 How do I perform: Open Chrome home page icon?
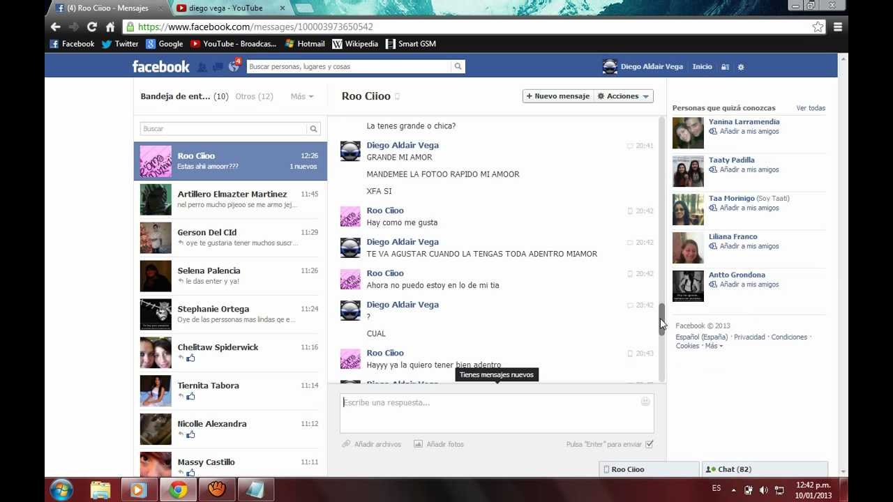pyautogui.click(x=110, y=26)
